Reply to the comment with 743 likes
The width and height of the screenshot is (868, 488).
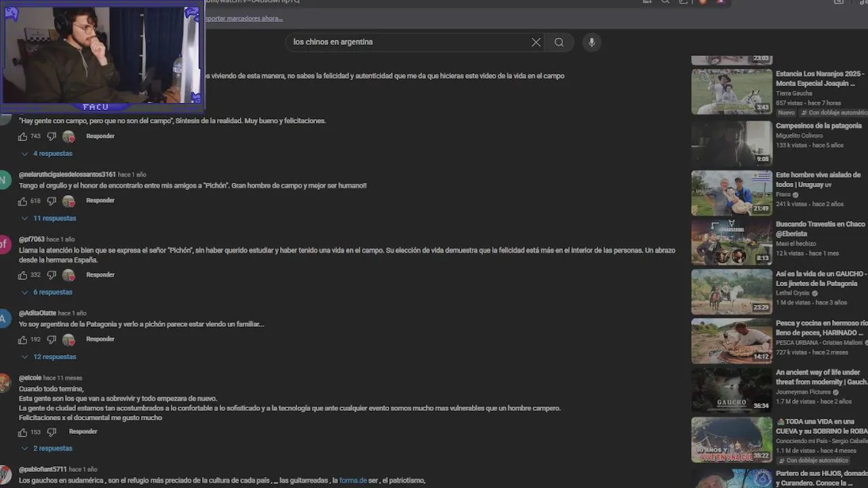pyautogui.click(x=100, y=136)
